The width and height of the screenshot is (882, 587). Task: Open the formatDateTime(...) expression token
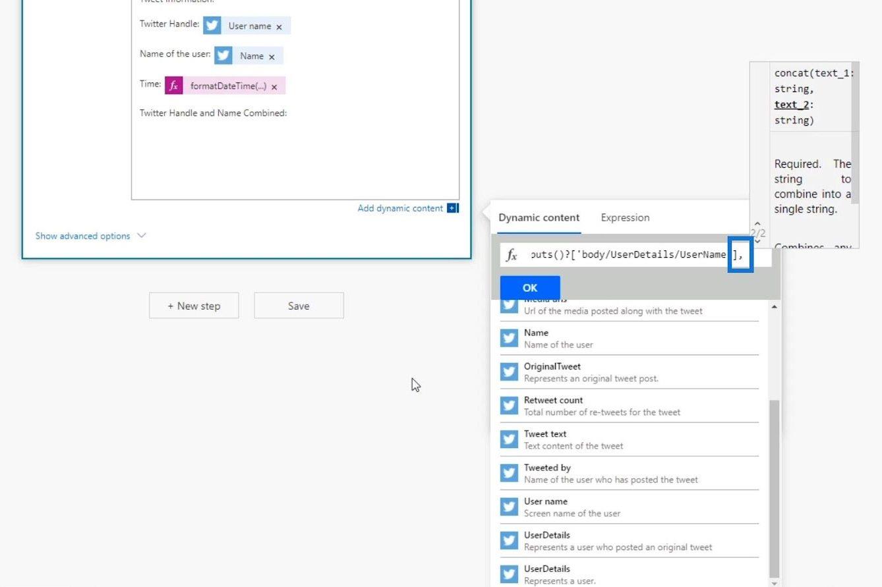coord(228,86)
